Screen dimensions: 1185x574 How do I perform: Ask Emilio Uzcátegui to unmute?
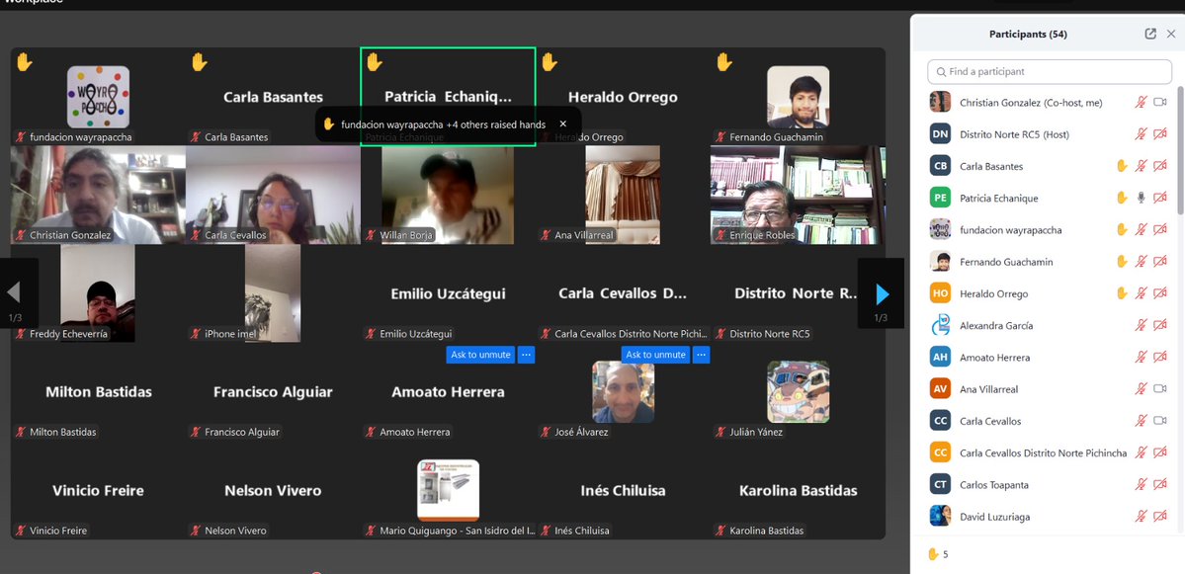(480, 355)
